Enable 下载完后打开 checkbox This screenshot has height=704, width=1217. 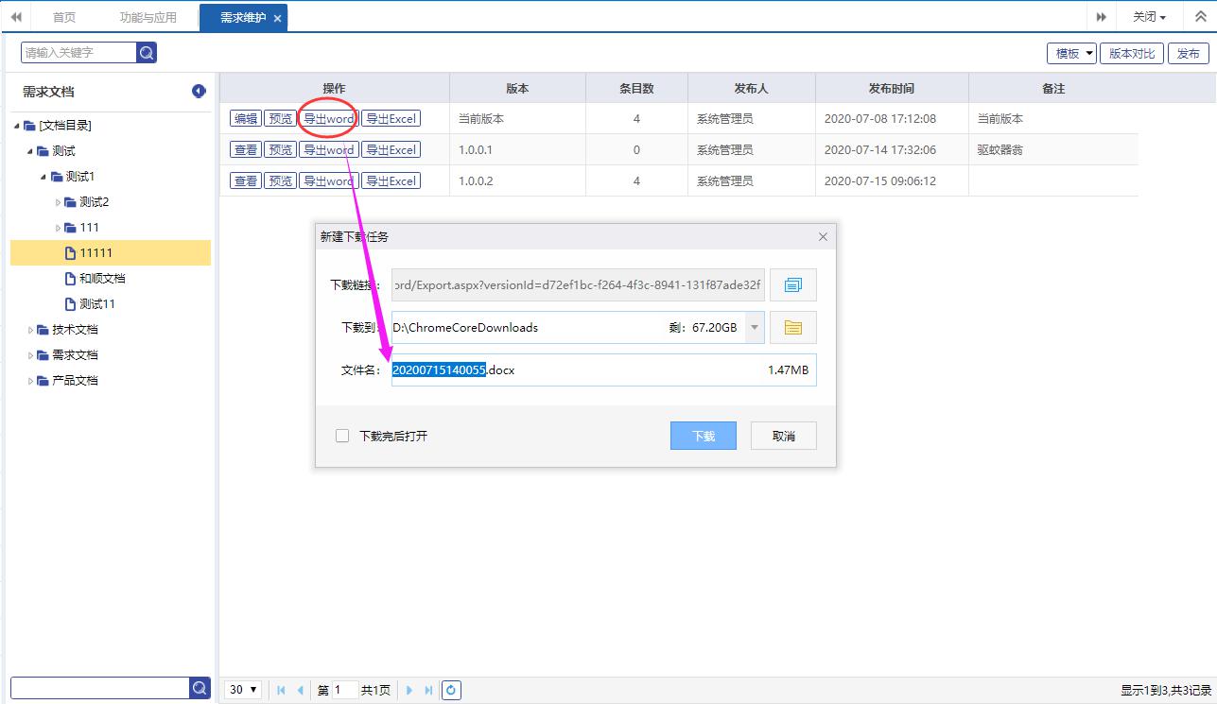(342, 436)
